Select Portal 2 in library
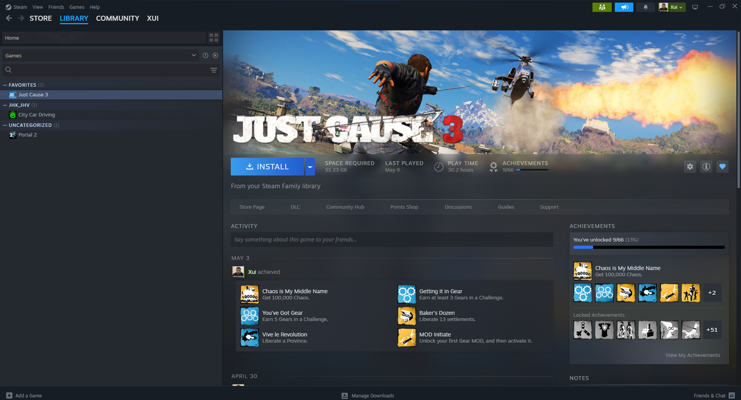 pyautogui.click(x=27, y=135)
